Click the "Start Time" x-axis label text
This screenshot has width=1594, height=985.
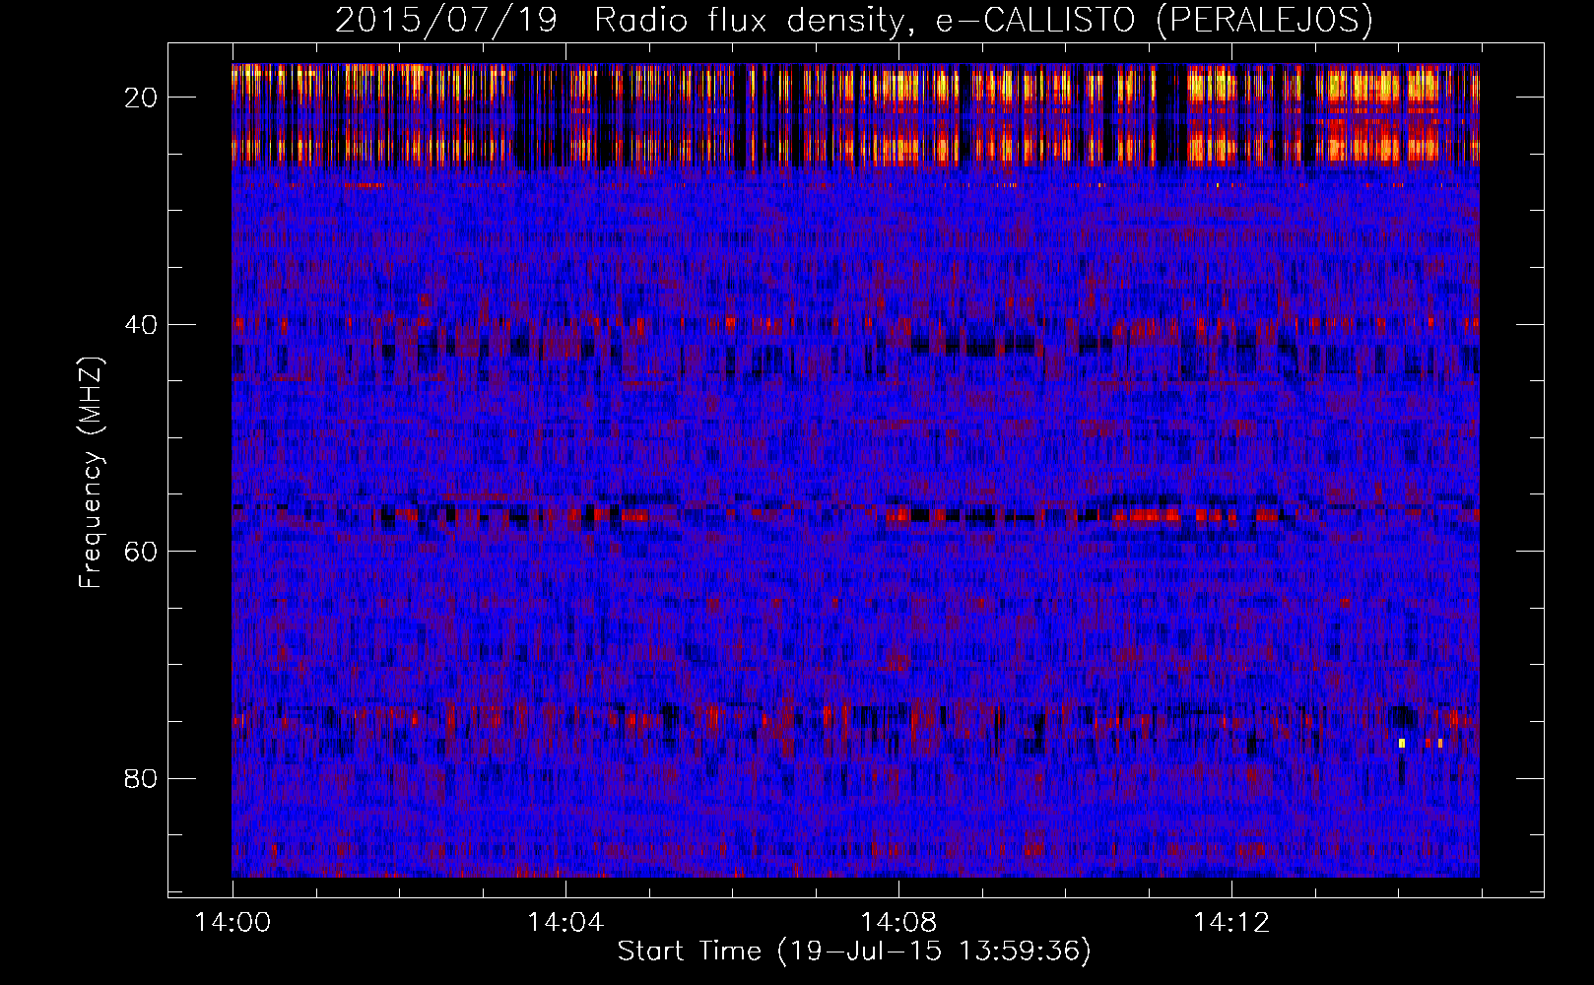(x=689, y=952)
